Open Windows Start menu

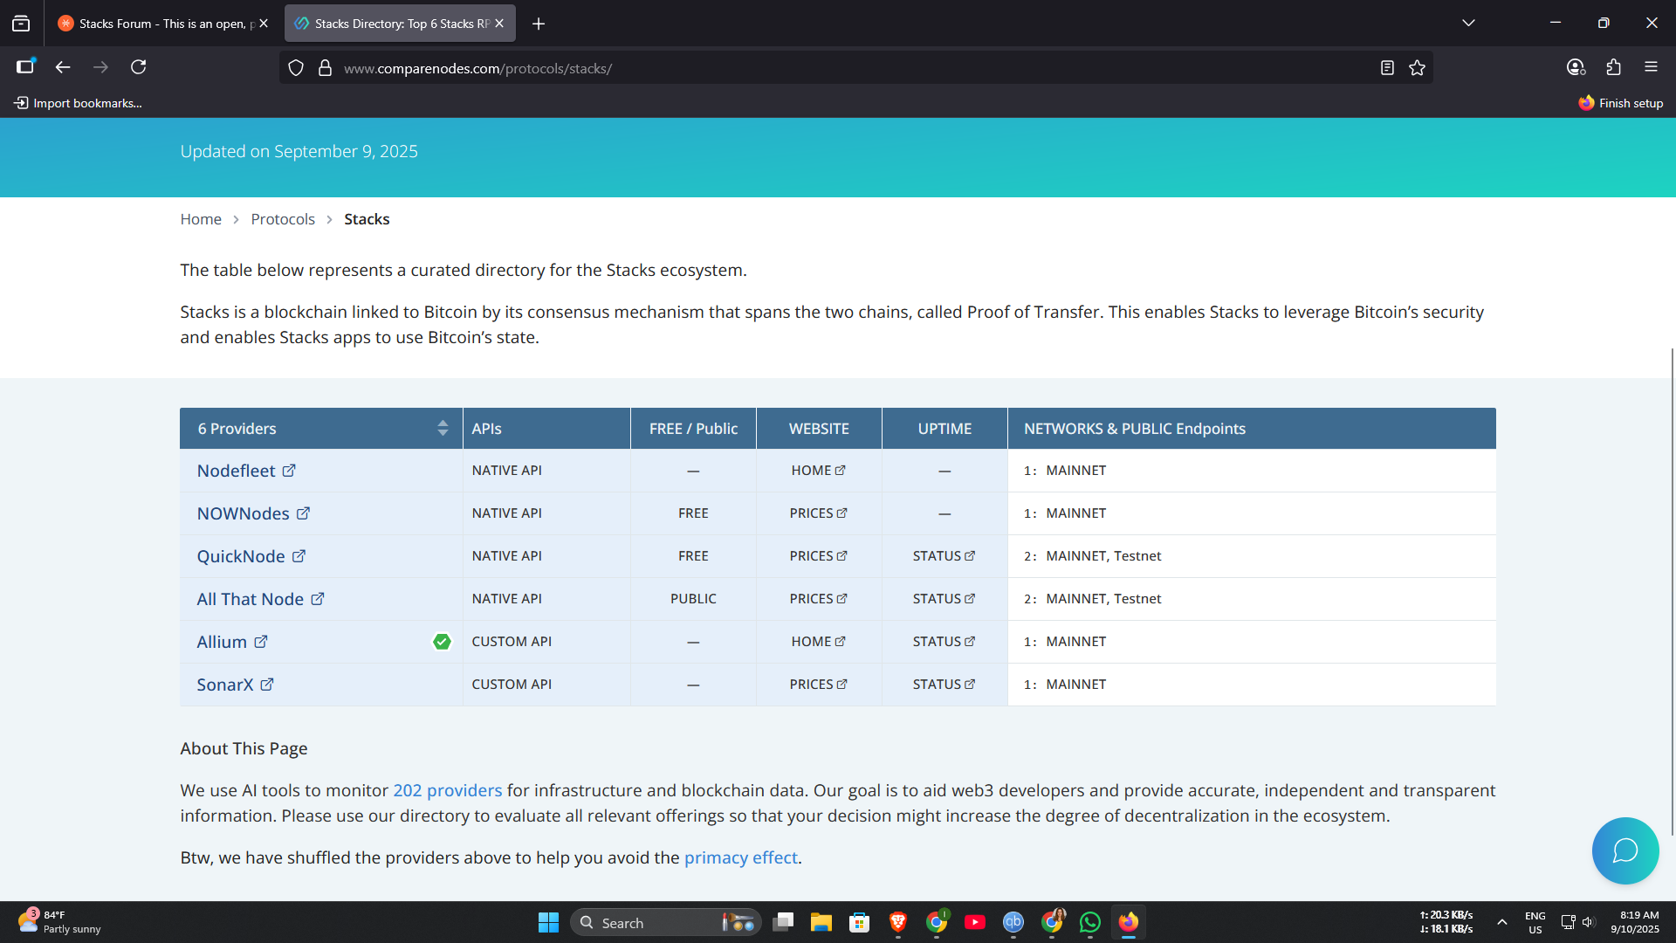point(548,922)
